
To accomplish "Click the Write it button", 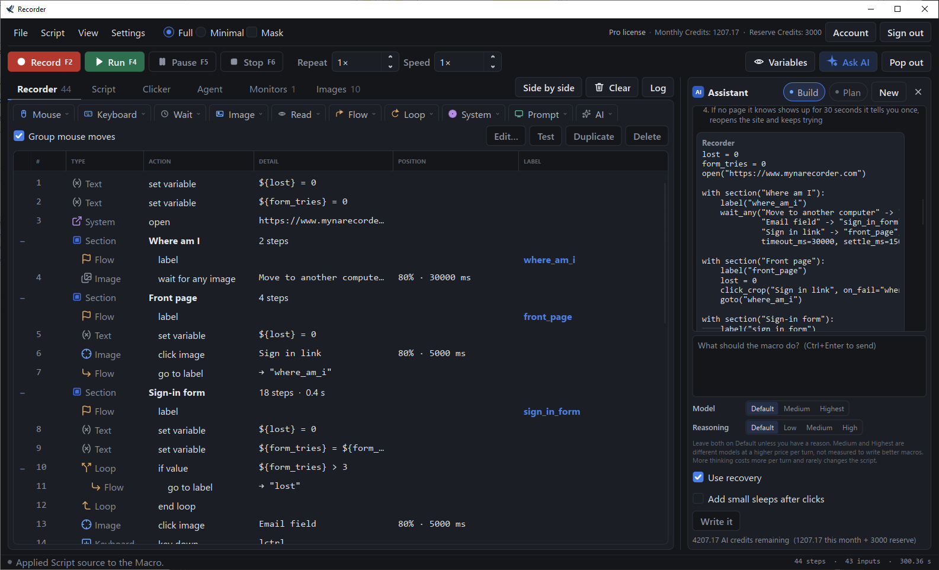I will [x=716, y=521].
